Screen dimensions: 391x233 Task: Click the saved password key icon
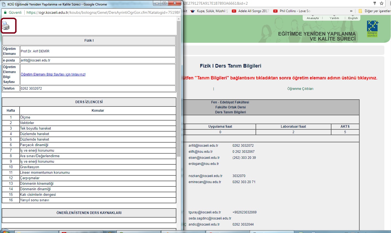pyautogui.click(x=374, y=3)
